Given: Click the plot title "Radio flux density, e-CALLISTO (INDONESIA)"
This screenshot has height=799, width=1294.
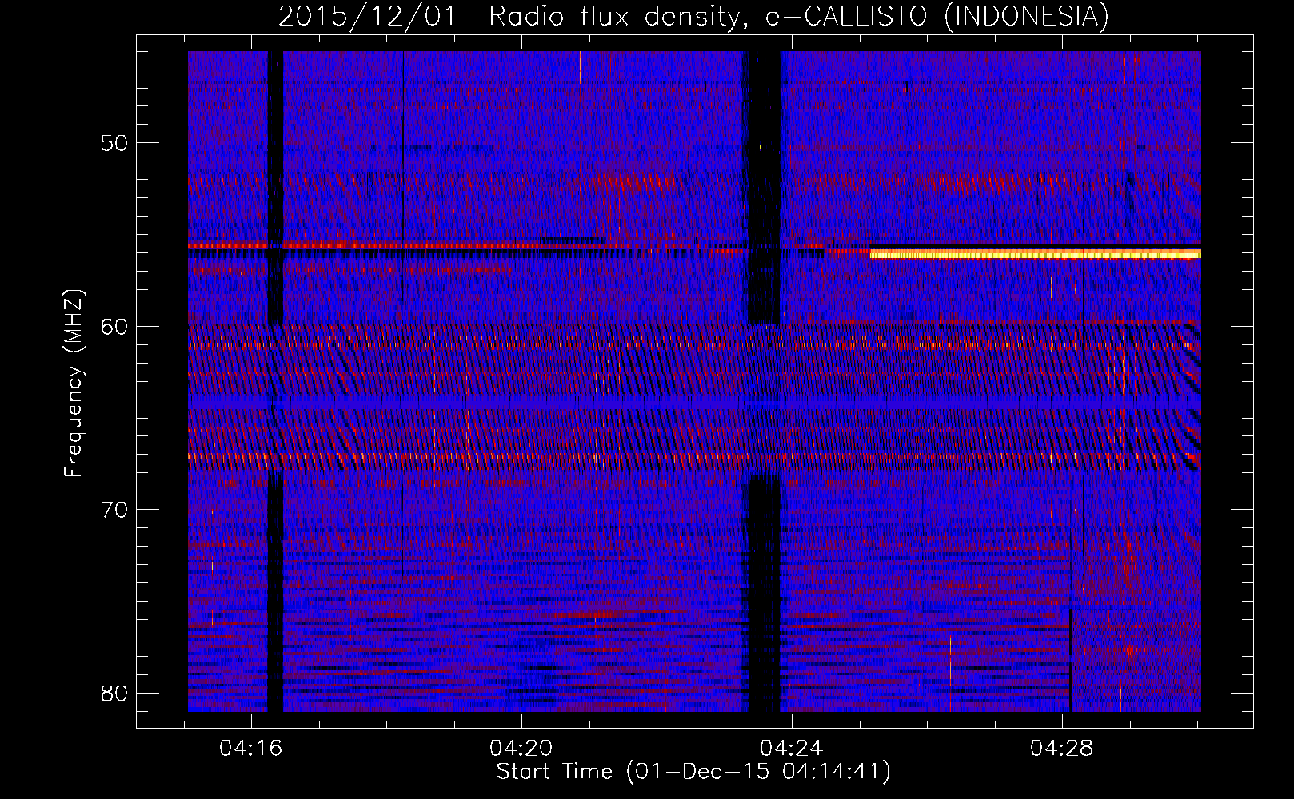Looking at the screenshot, I should [798, 16].
